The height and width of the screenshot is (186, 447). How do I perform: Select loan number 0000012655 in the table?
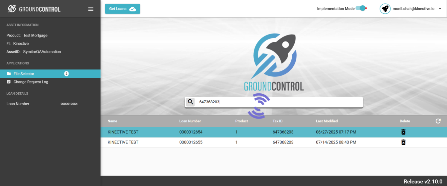tap(191, 142)
